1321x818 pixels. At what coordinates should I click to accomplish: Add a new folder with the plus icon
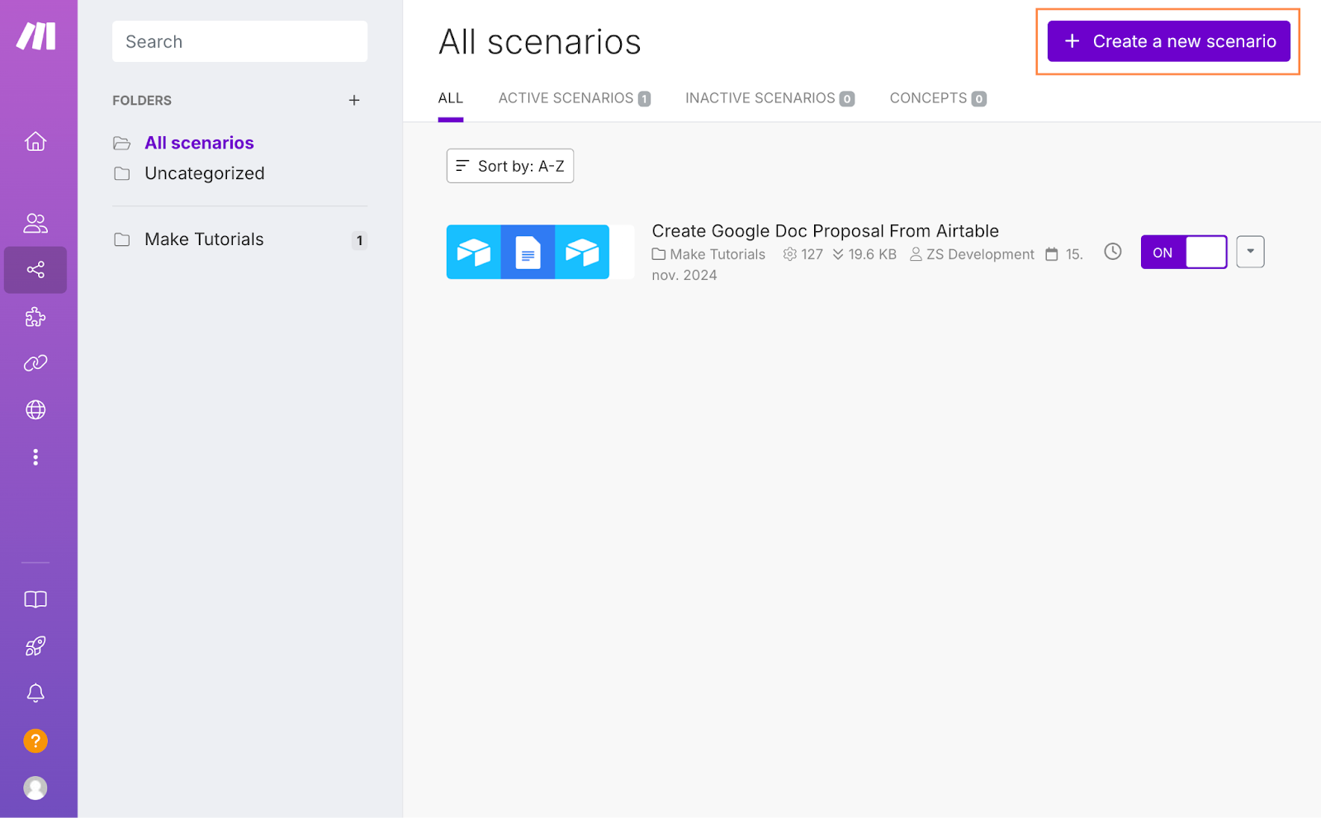(x=354, y=100)
